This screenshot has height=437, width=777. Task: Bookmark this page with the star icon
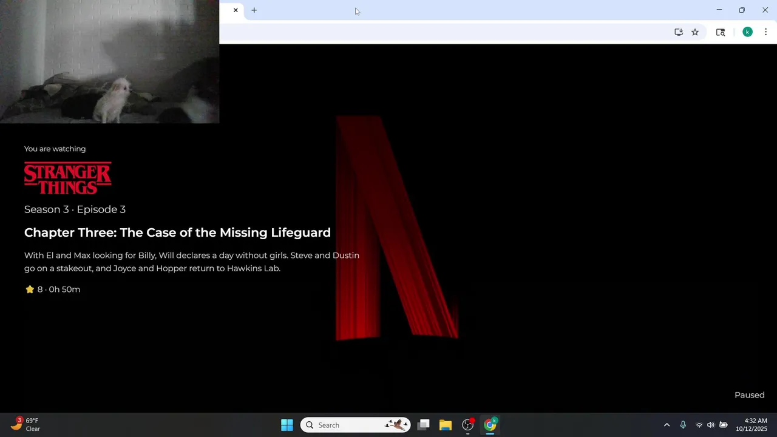click(x=695, y=32)
